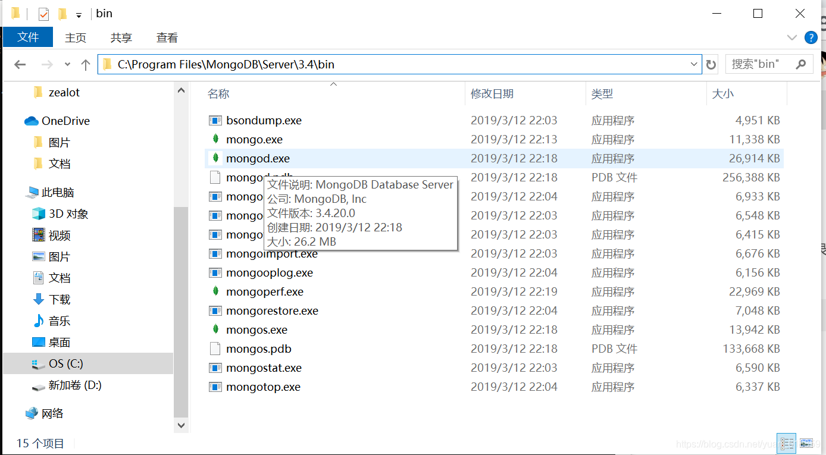This screenshot has width=826, height=455.
Task: Click the properties checkmark icon in title bar
Action: pyautogui.click(x=43, y=14)
